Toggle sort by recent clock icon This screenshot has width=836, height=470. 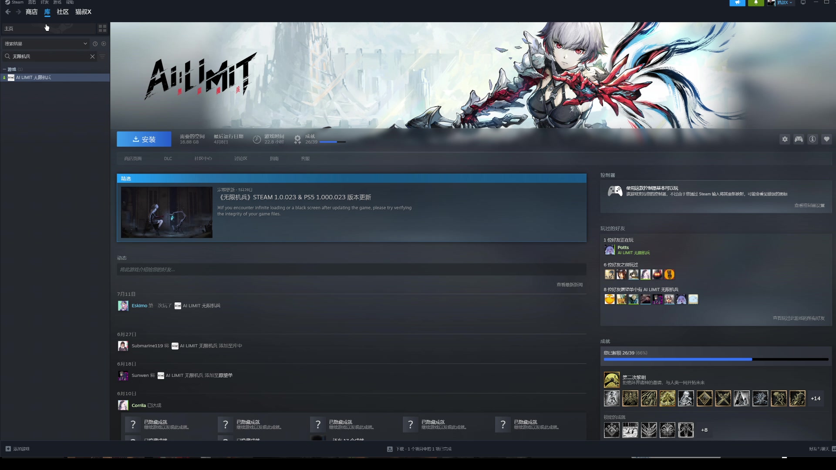[x=95, y=44]
